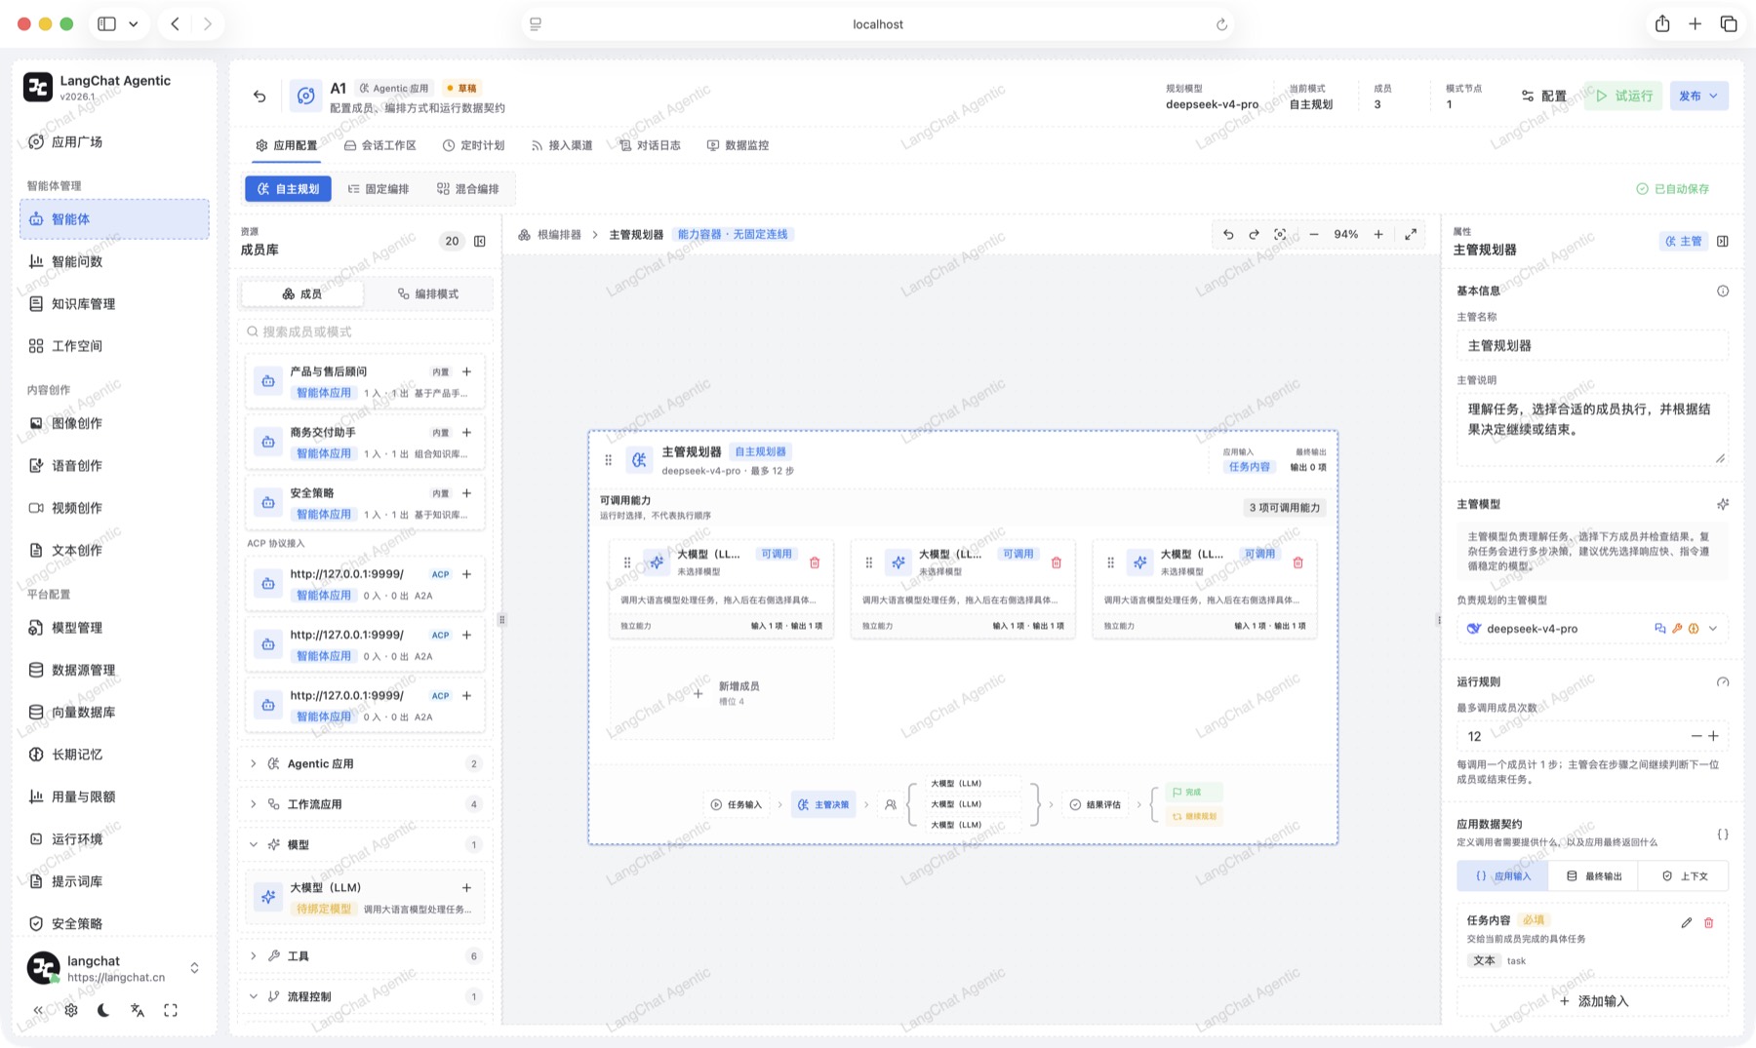
Task: Open the 发布 dropdown button
Action: coord(1698,96)
